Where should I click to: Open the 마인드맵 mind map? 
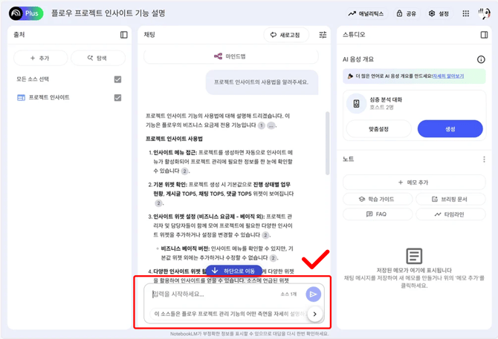coord(234,56)
